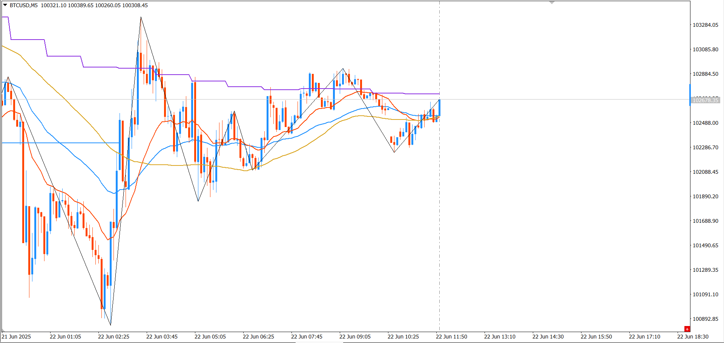Click the blue bid price bar on scale
The height and width of the screenshot is (343, 724).
coord(690,95)
